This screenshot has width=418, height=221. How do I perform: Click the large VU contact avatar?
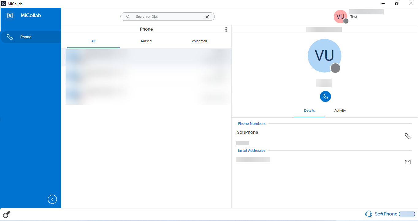[325, 56]
